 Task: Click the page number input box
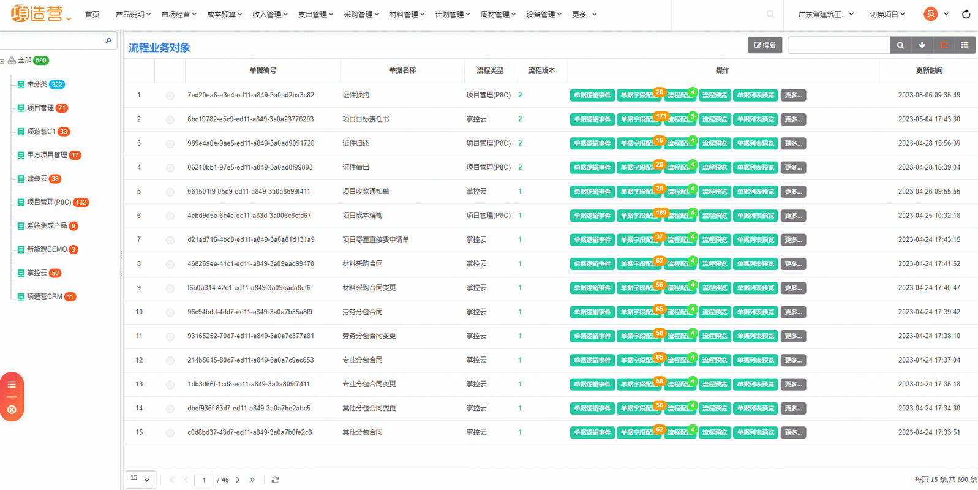204,480
